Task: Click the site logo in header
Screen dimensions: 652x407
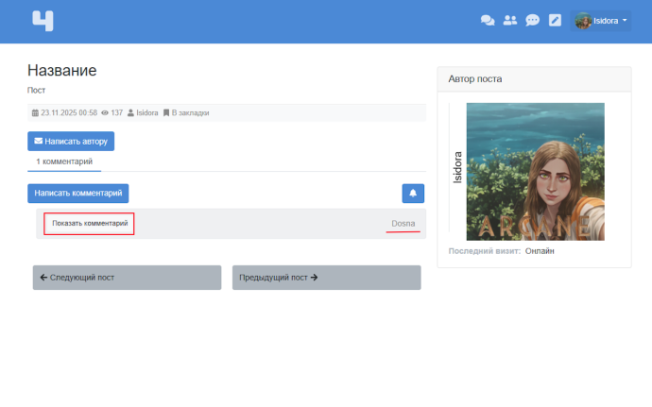Action: click(x=43, y=20)
